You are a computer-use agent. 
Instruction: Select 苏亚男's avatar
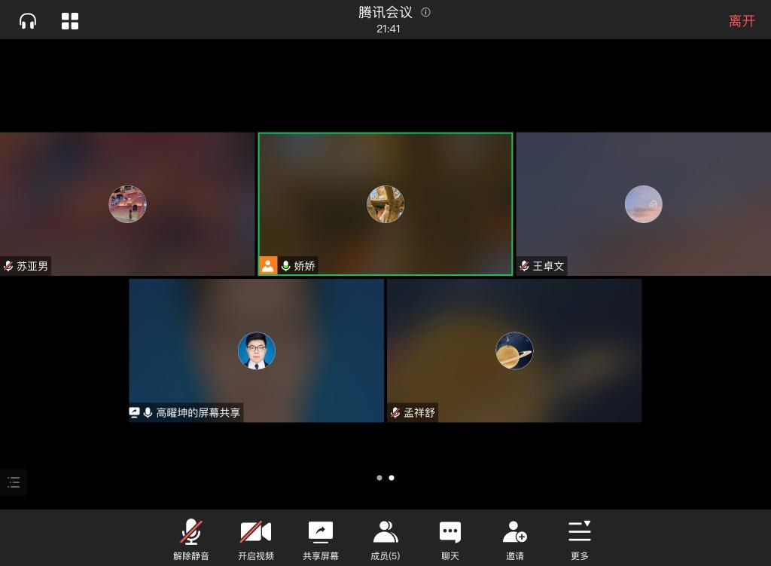[x=127, y=204]
